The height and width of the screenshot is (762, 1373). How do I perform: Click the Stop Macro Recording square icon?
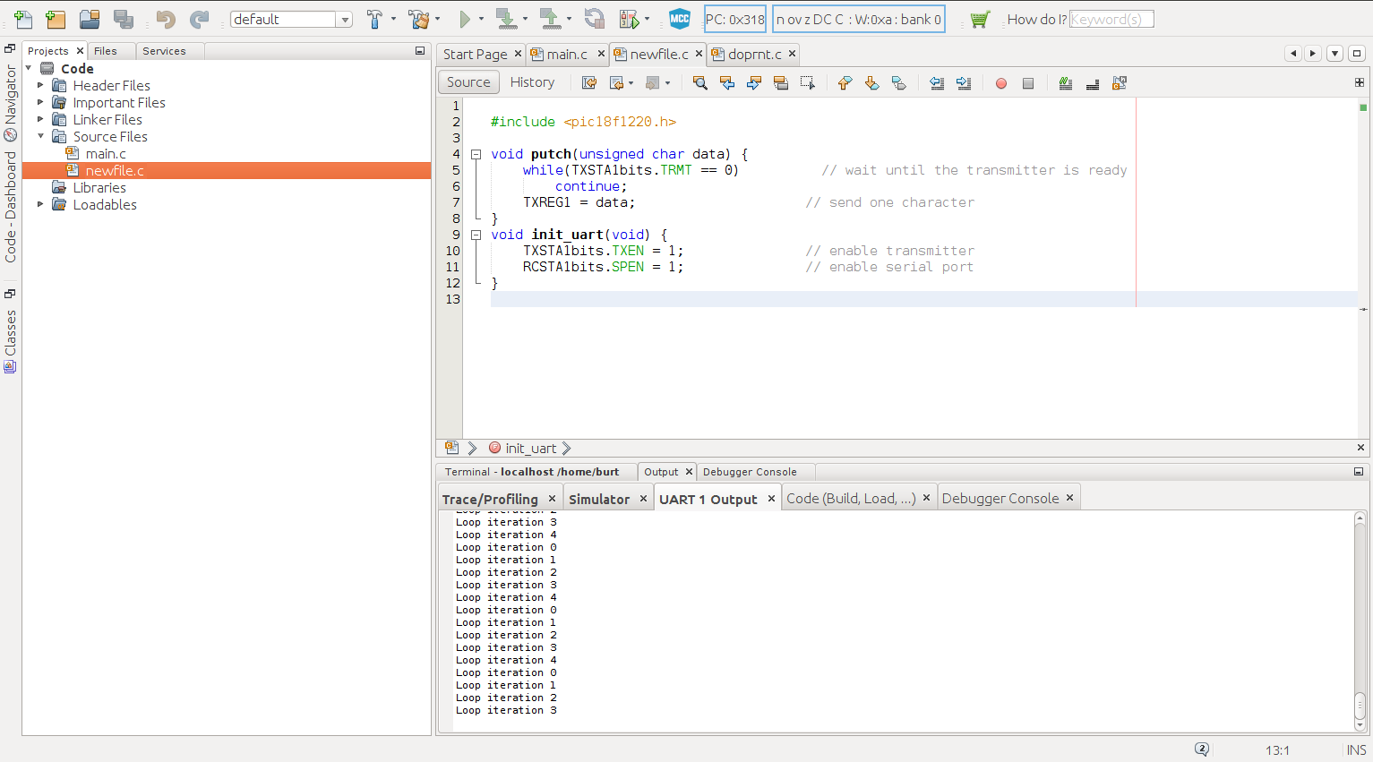[x=1028, y=83]
